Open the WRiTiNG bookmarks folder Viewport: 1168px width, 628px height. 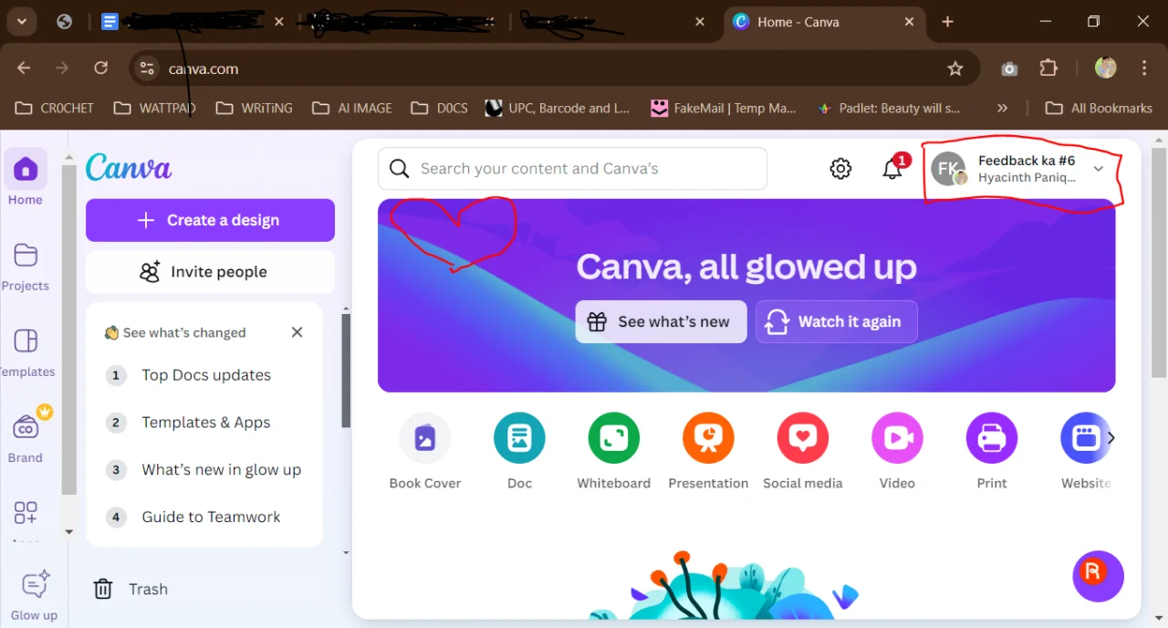coord(255,108)
